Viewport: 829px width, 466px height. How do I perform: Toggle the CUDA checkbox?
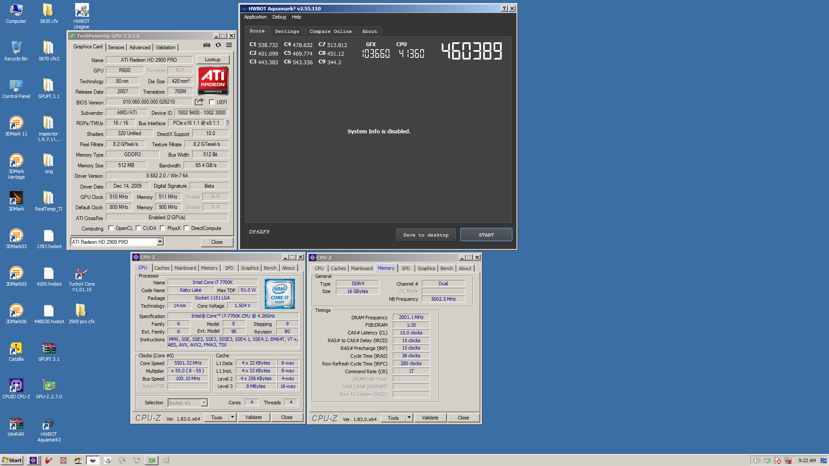pyautogui.click(x=138, y=228)
